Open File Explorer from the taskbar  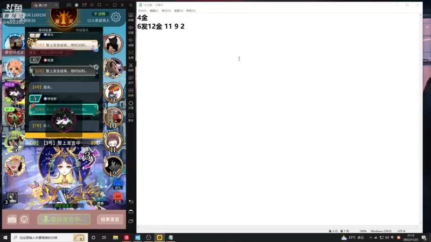tap(115, 238)
